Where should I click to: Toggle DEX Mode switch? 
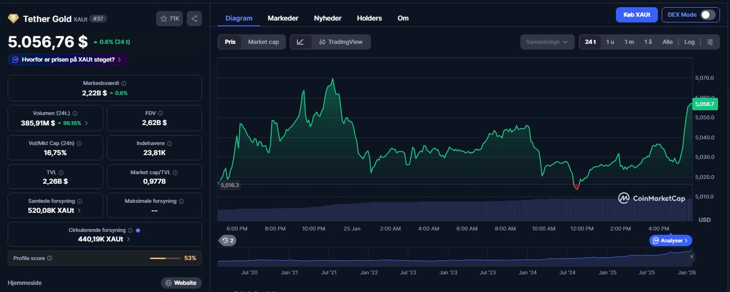[708, 15]
